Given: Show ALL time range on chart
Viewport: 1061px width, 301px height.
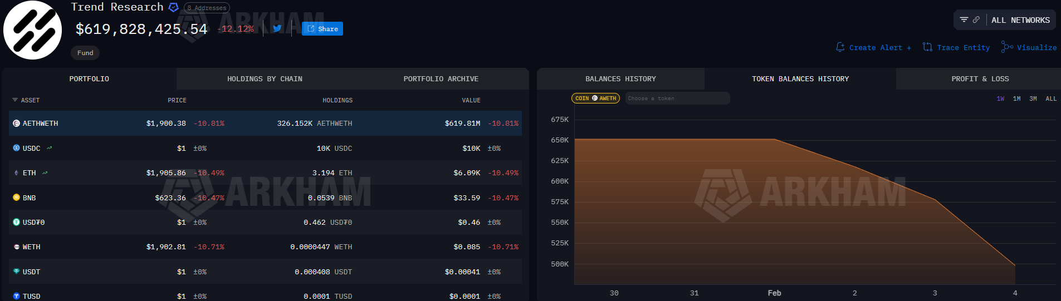Looking at the screenshot, I should coord(1051,98).
